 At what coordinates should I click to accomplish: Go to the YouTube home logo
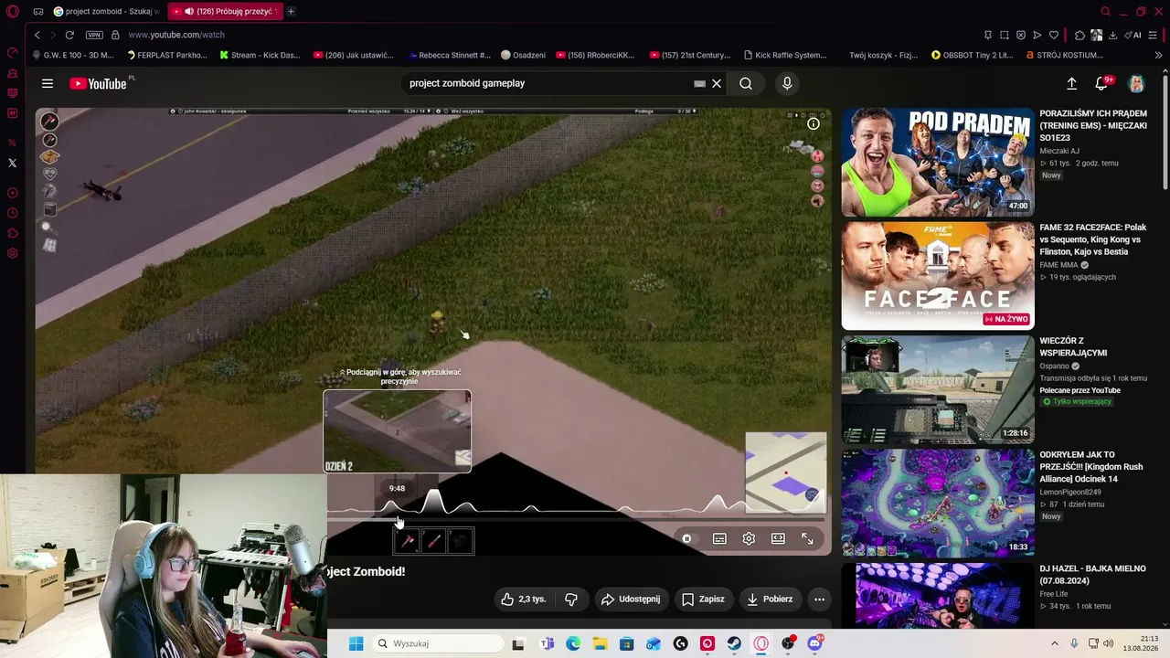click(98, 83)
